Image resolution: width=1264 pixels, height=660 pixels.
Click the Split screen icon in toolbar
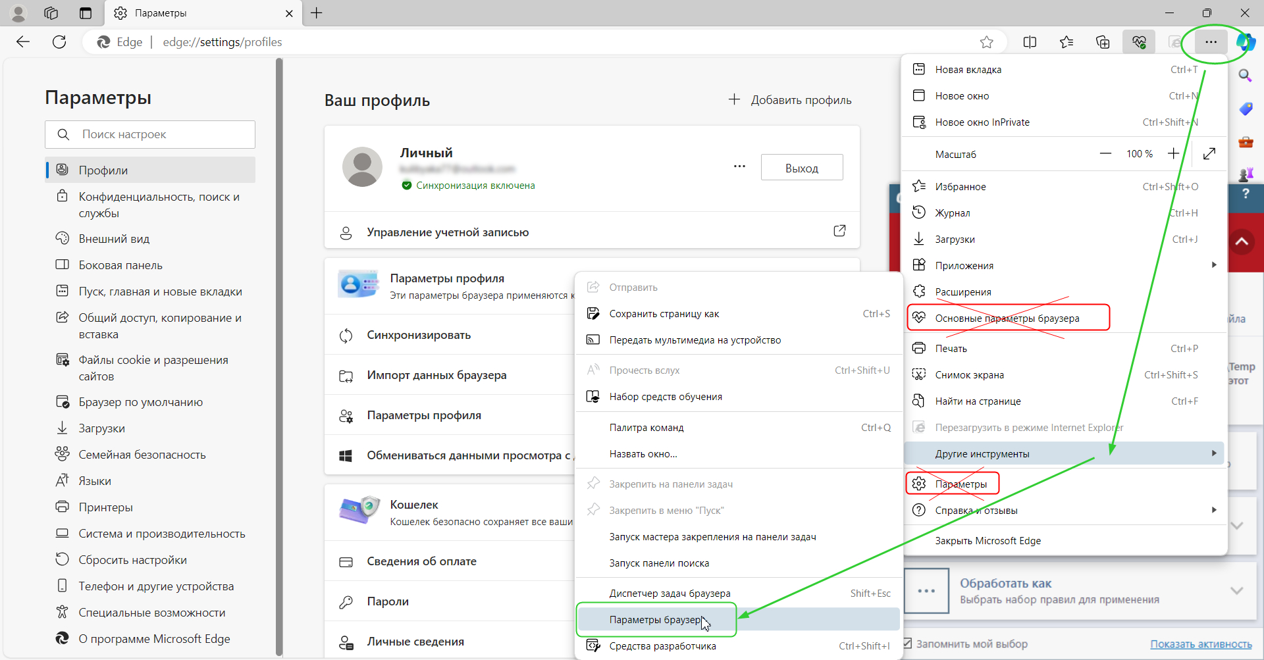[1030, 42]
